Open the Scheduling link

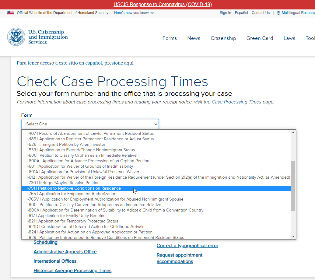(x=46, y=242)
